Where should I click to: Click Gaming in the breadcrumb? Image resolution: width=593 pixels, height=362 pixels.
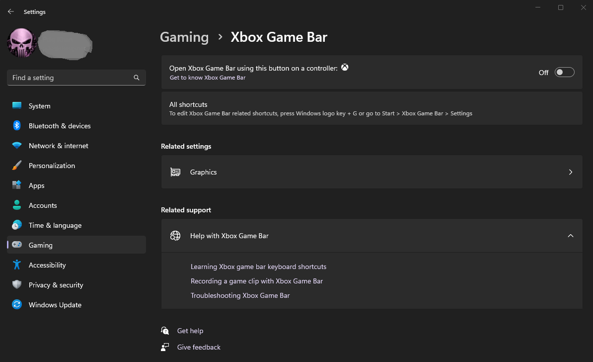(x=184, y=37)
